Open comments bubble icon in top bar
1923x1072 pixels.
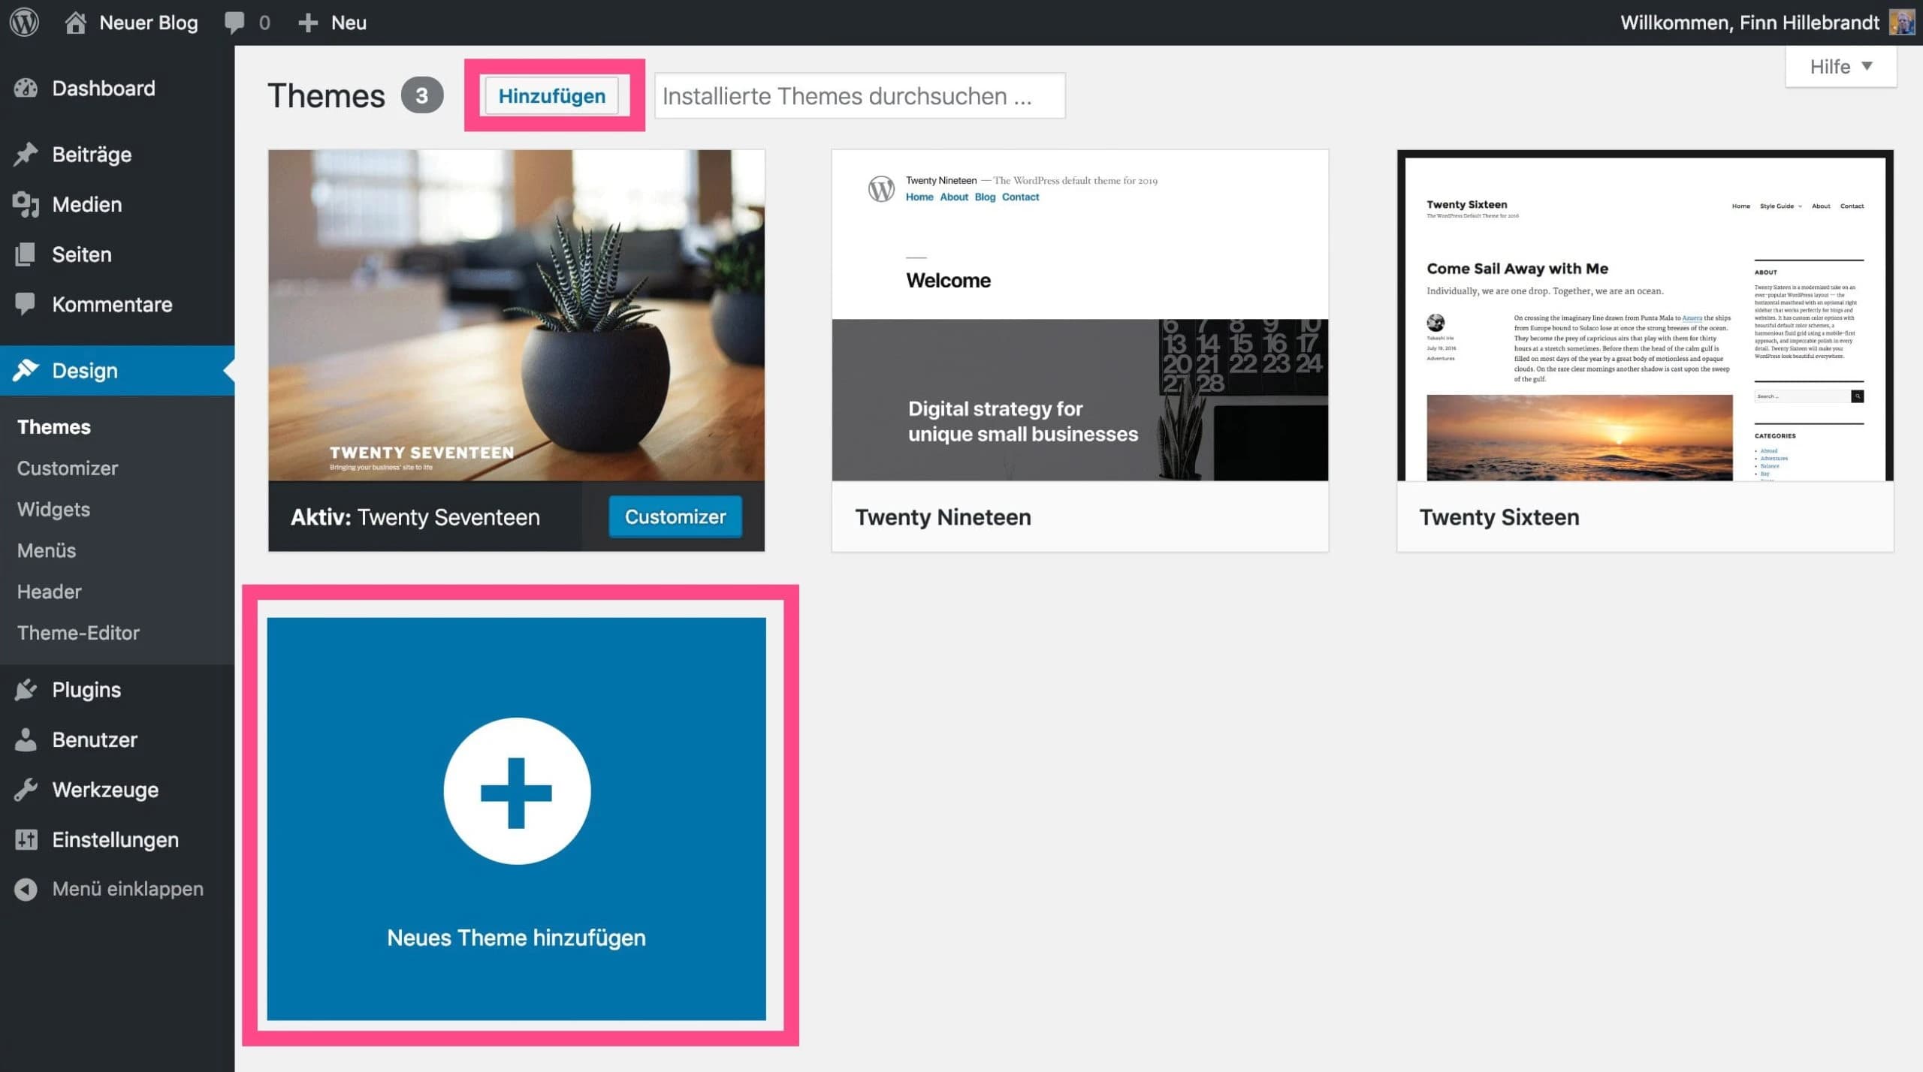tap(234, 23)
